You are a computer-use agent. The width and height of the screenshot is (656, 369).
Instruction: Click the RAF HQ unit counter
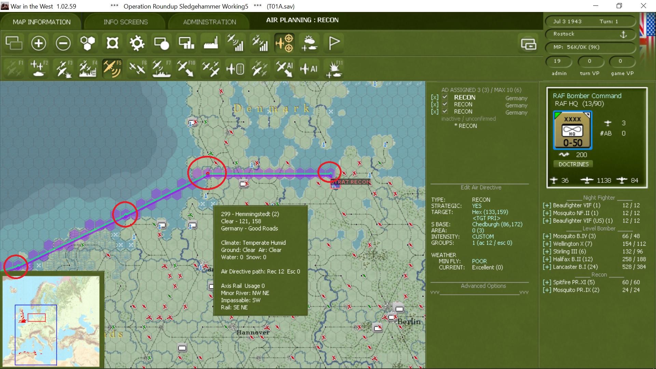click(x=573, y=130)
